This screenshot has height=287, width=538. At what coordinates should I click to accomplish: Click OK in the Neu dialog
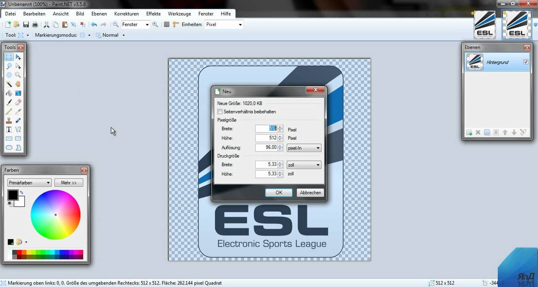(x=279, y=193)
